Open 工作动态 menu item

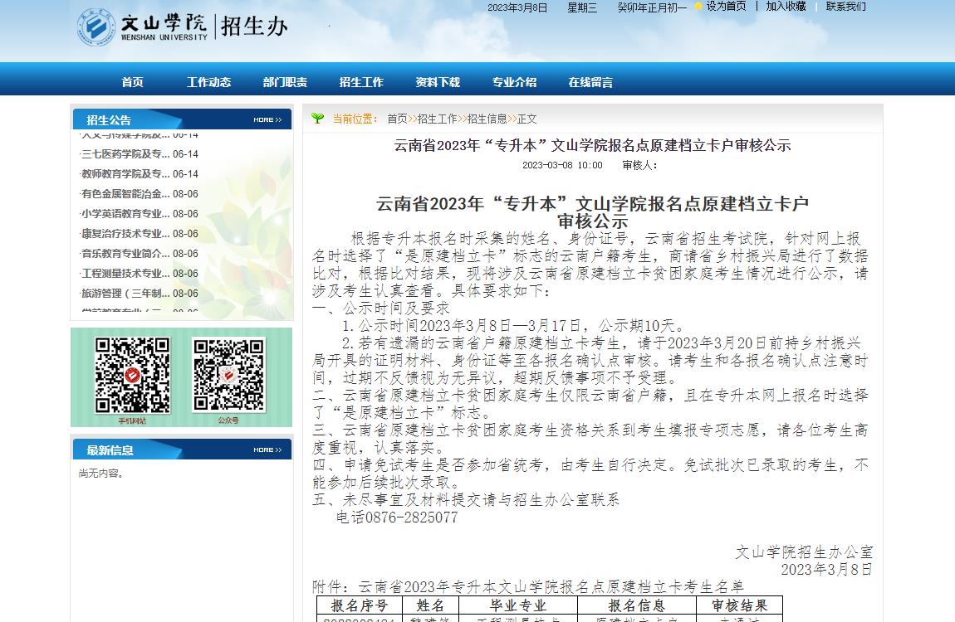[208, 82]
